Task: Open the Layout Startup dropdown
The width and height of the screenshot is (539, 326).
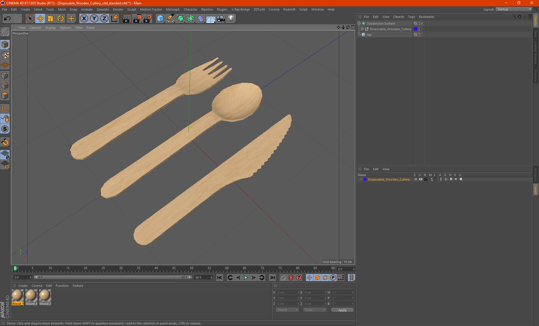Action: click(514, 9)
